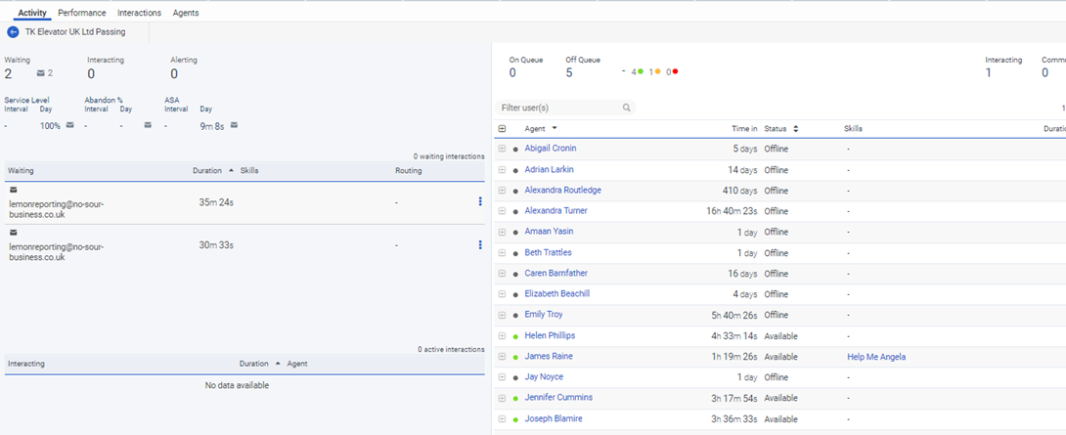Expand the Abigail Cronin agent row
Image resolution: width=1066 pixels, height=435 pixels.
[x=502, y=149]
